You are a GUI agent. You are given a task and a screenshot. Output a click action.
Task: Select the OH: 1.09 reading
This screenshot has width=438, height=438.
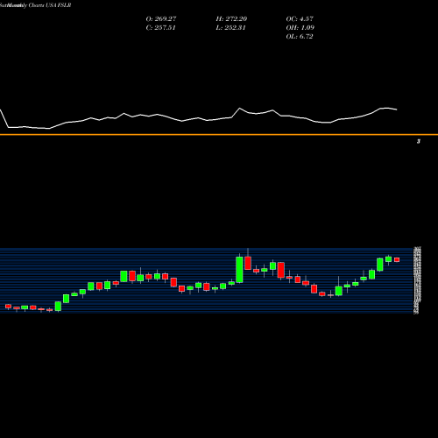pos(300,28)
